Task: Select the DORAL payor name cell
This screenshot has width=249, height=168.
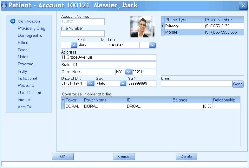Action: (x=105, y=106)
